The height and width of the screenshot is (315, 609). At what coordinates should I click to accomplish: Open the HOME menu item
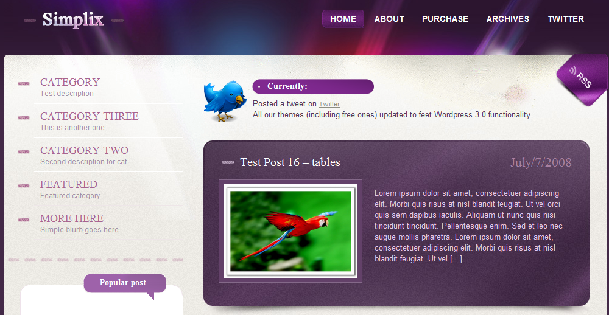pos(343,19)
